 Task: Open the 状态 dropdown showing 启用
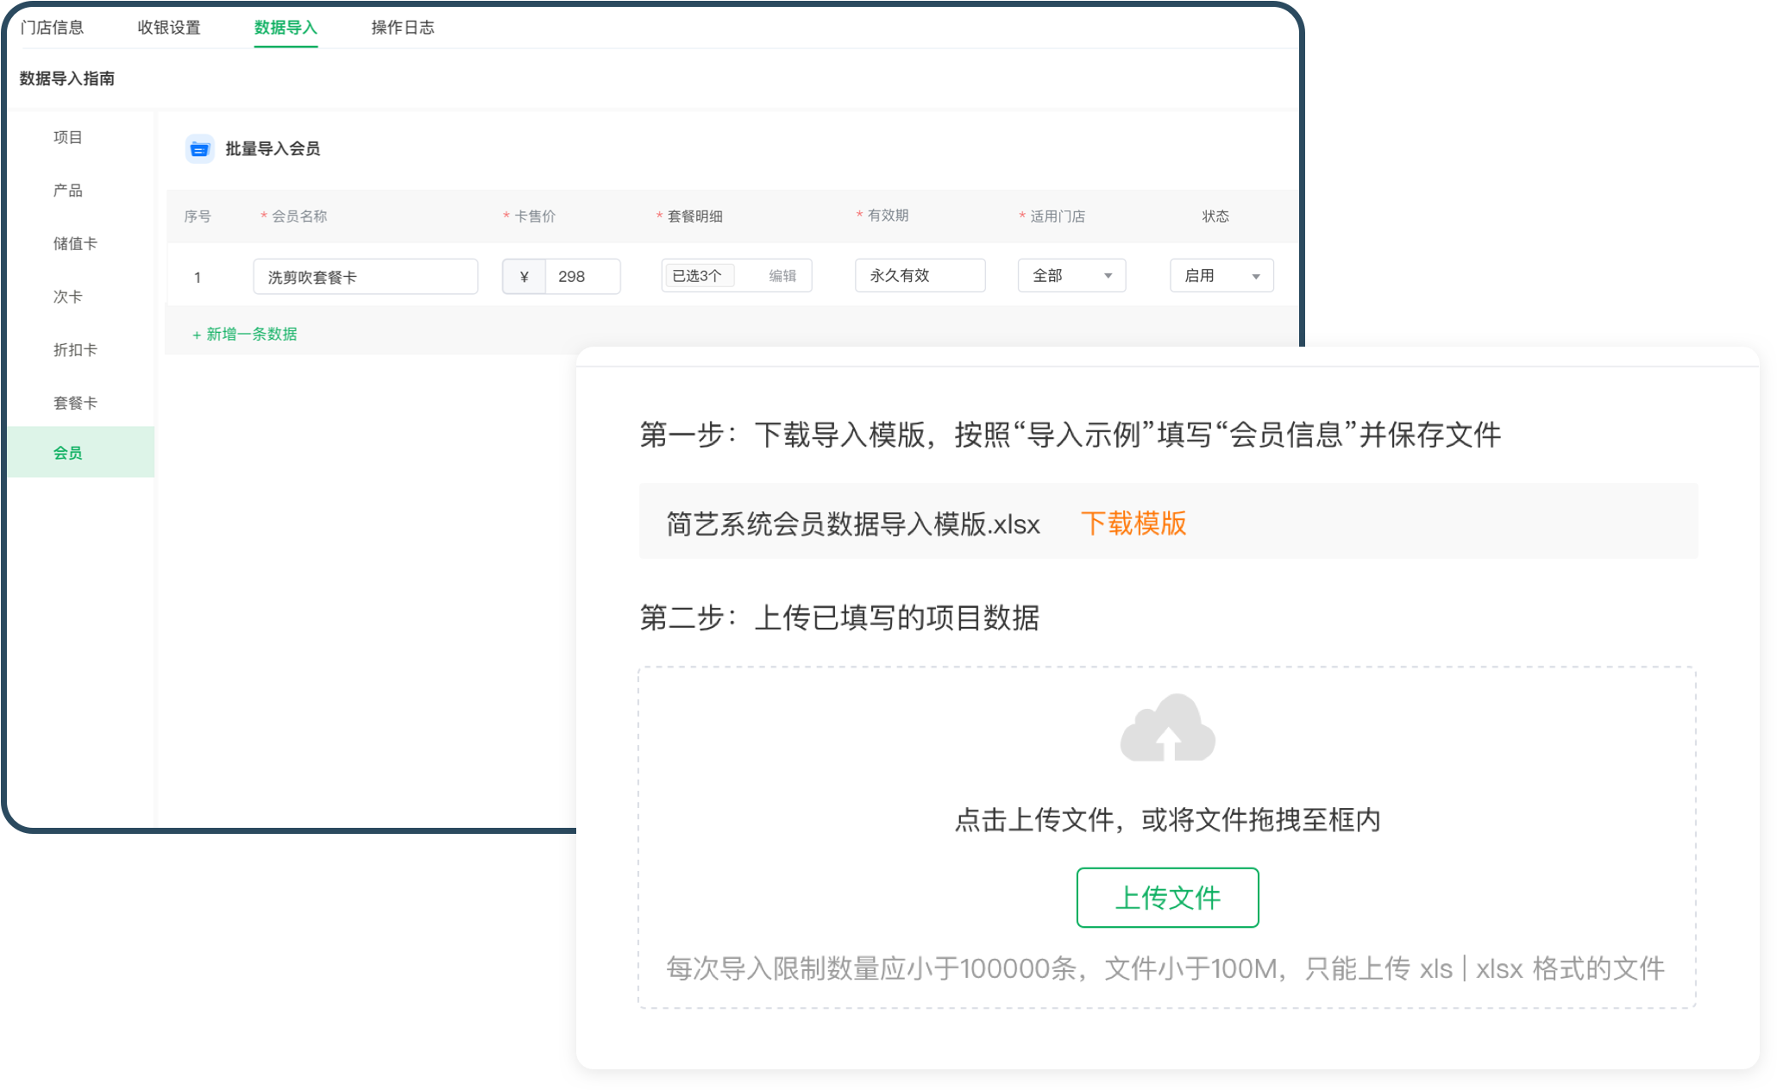(1221, 276)
